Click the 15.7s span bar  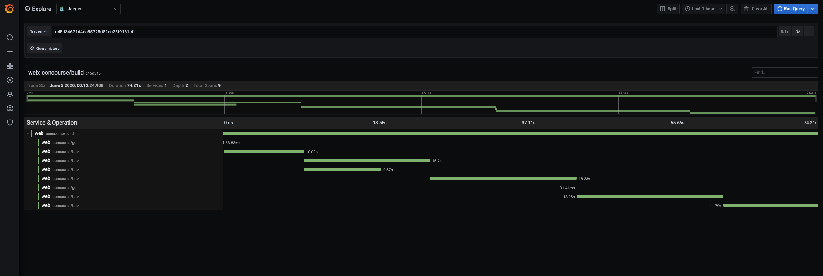click(367, 160)
